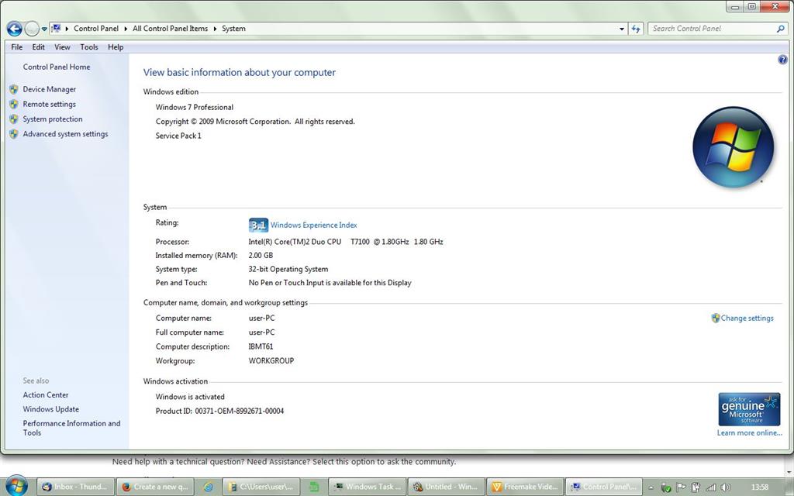Viewport: 794px width, 496px height.
Task: Click the address bar computer icon
Action: point(56,29)
